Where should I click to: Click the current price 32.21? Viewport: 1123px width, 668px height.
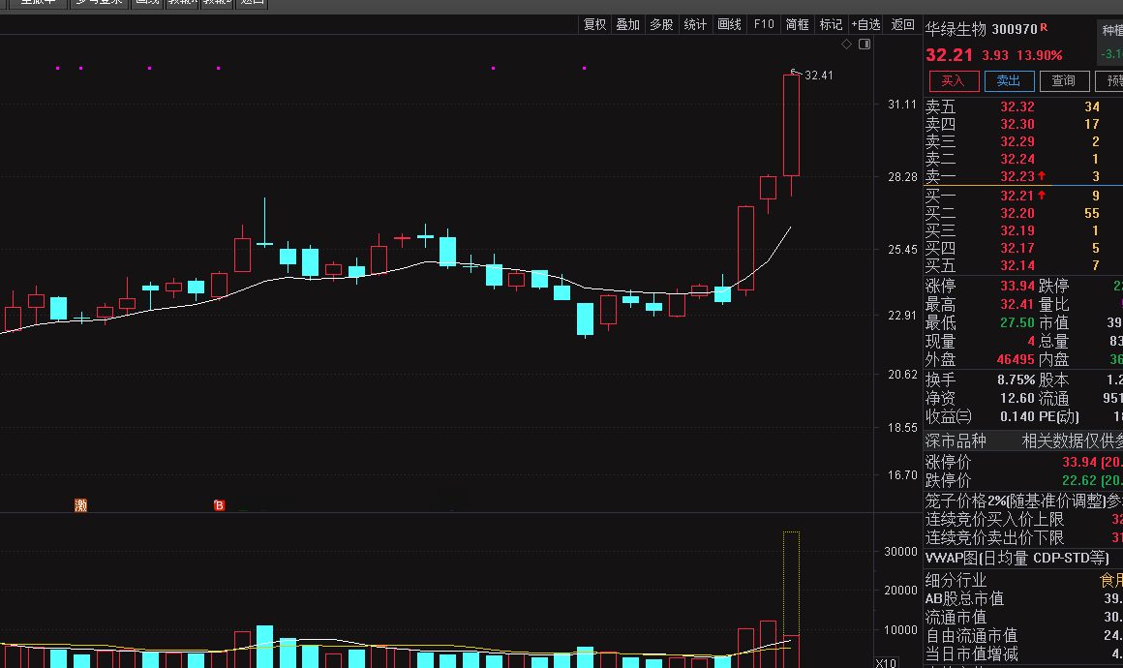950,55
